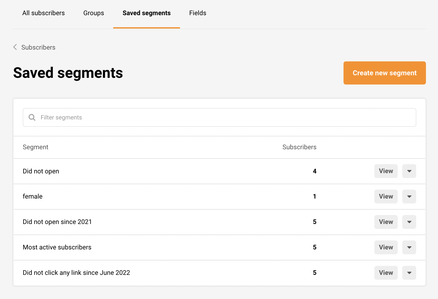Image resolution: width=438 pixels, height=299 pixels.
Task: View Did not click any link segment
Action: pyautogui.click(x=386, y=273)
